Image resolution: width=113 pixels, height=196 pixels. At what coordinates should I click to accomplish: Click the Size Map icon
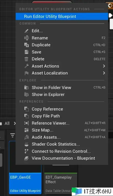(26, 130)
